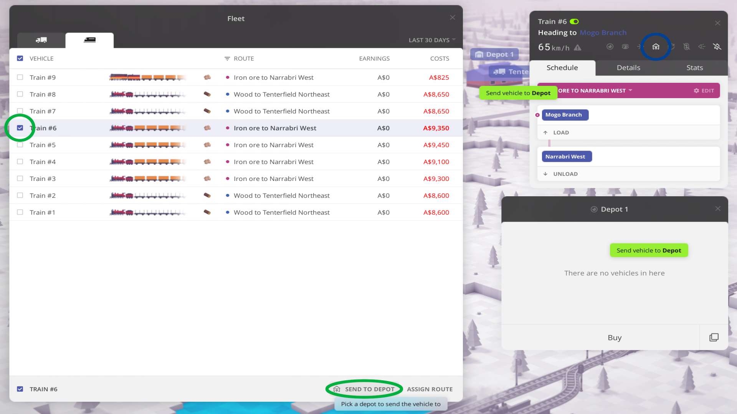
Task: Click the ASSIGN ROUTE button
Action: pos(430,389)
